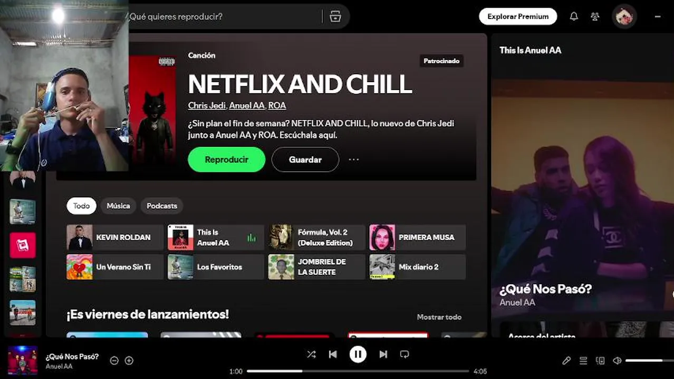Screen dimensions: 674x379
Task: Click total duration 4:05 label
Action: click(x=480, y=372)
